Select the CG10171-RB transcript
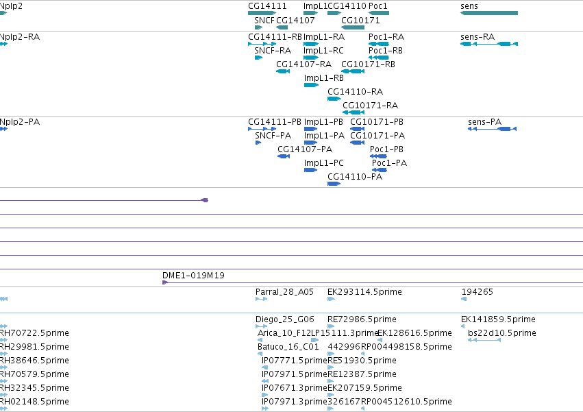This screenshot has width=583, height=412. click(353, 71)
